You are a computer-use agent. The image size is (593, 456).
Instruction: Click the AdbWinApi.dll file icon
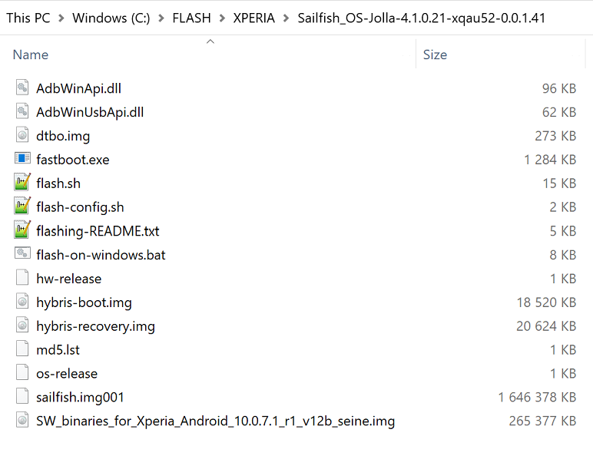(22, 88)
